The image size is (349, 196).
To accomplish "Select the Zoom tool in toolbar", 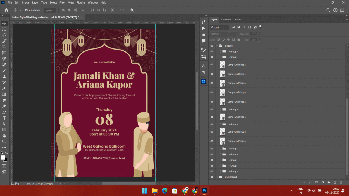I will pyautogui.click(x=4, y=142).
